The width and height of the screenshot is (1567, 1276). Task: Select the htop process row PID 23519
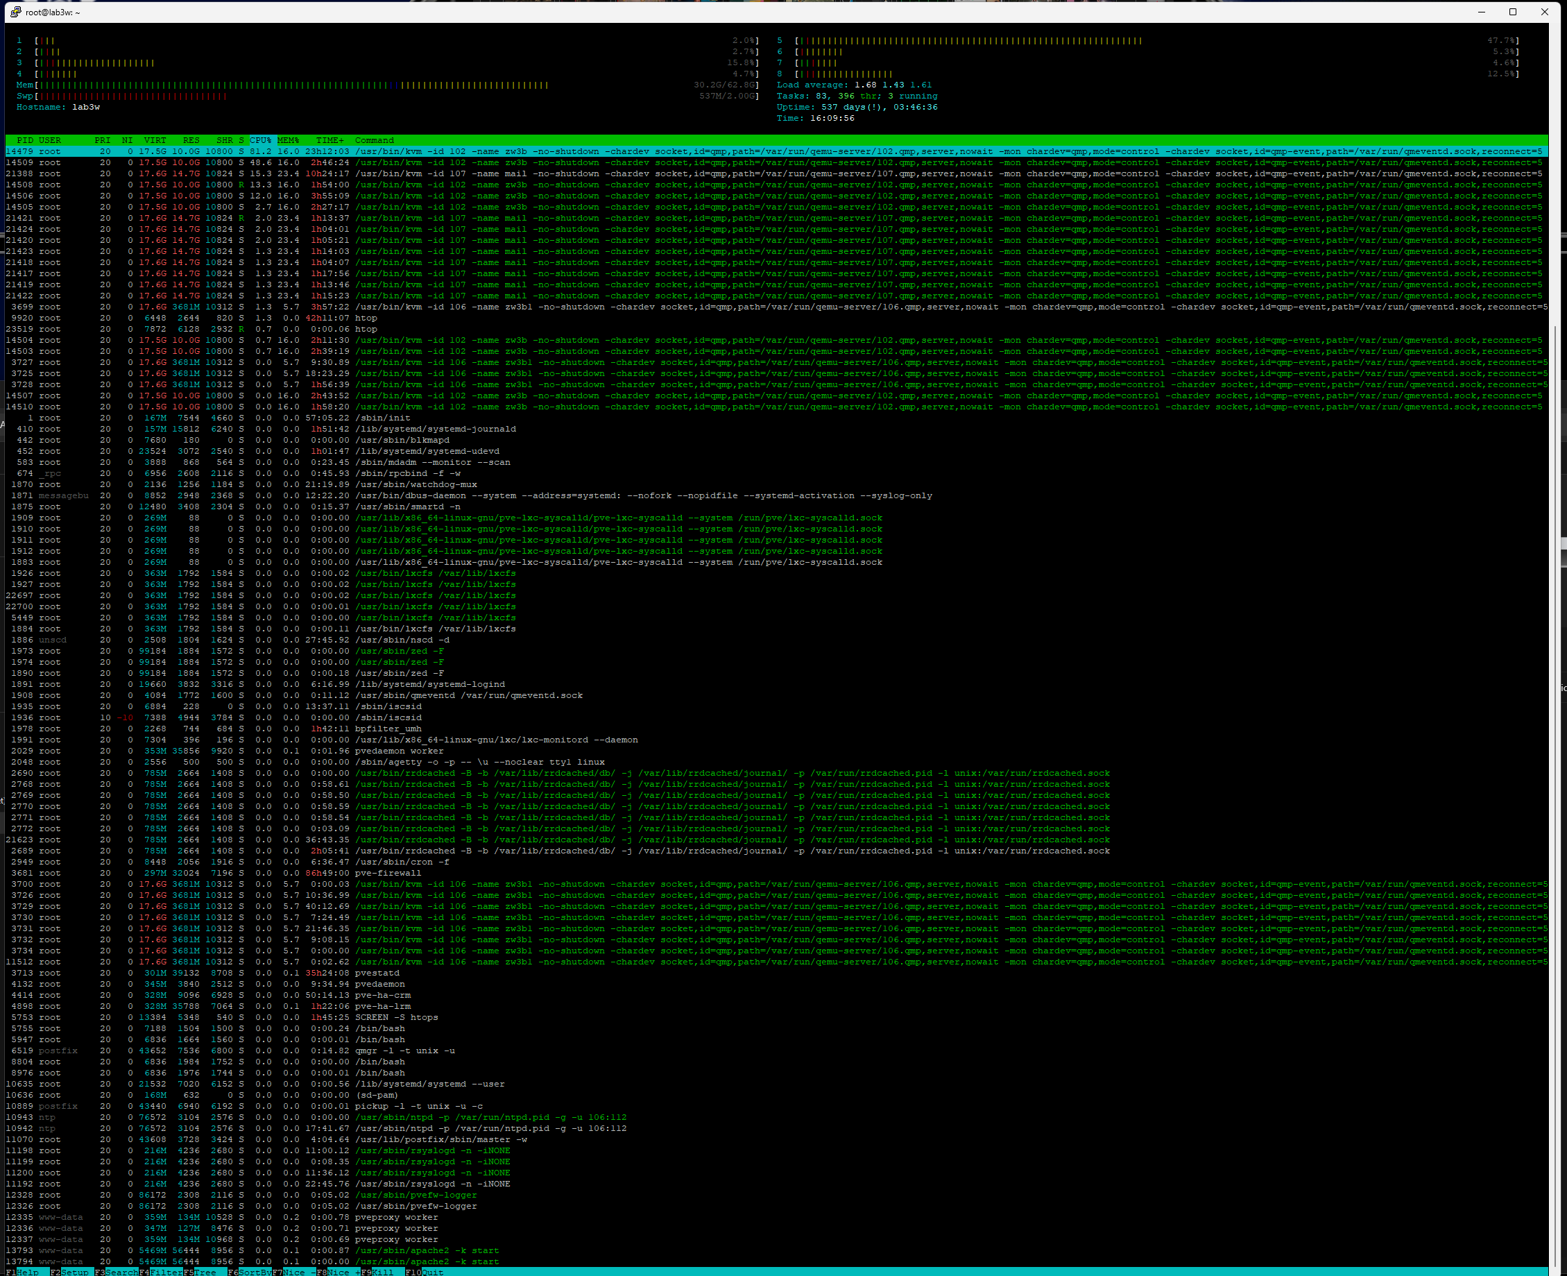(776, 330)
